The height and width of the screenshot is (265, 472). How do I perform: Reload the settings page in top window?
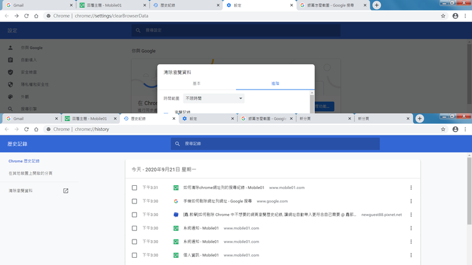26,16
